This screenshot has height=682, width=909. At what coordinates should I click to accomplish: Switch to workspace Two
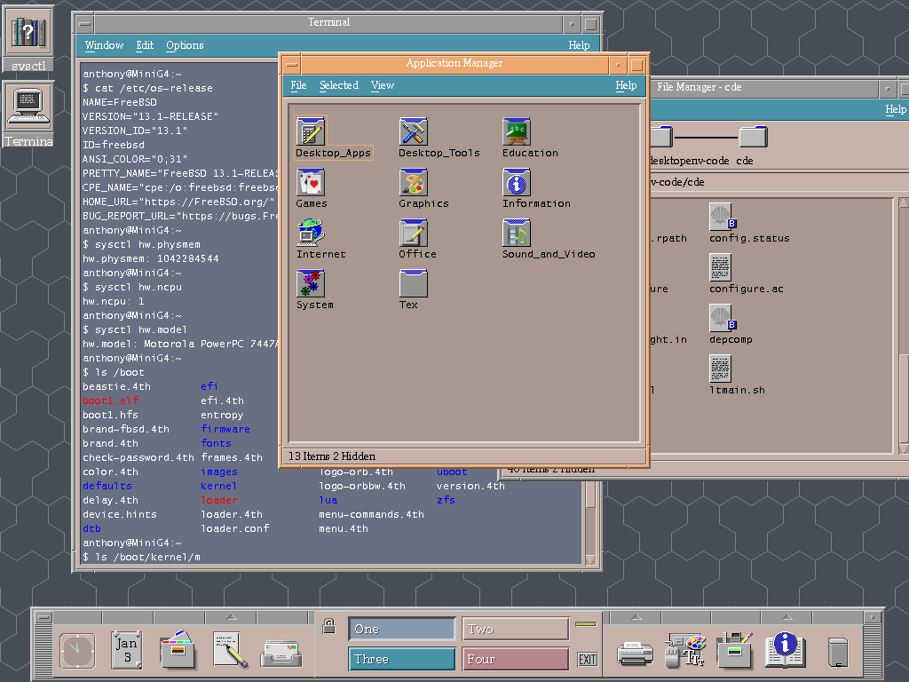(x=515, y=629)
